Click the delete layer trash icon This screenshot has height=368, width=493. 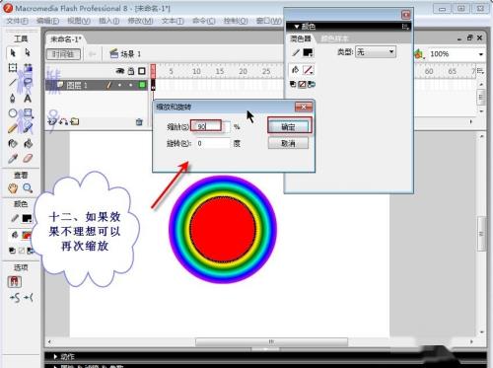point(139,122)
